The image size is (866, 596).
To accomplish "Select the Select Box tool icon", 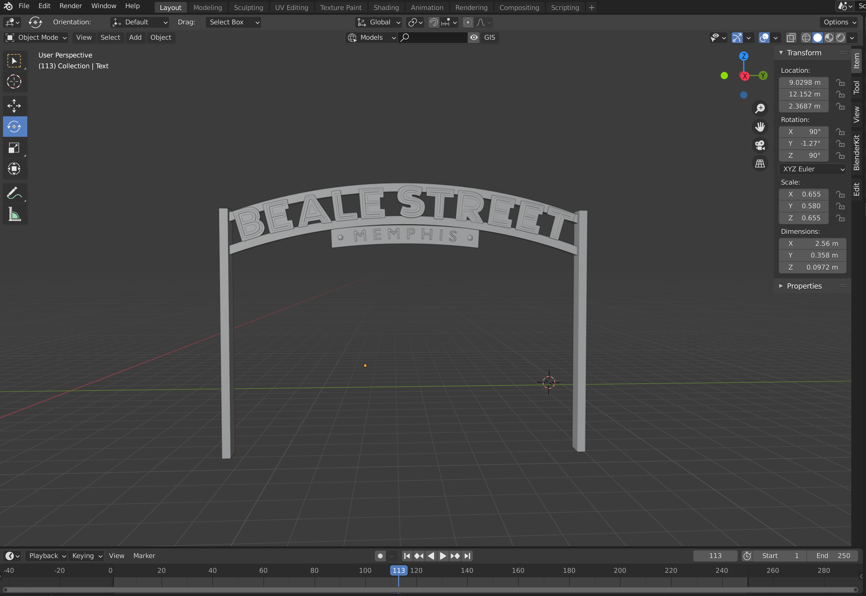I will tap(14, 61).
